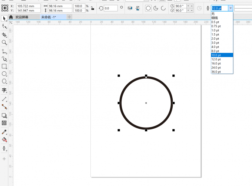Click the horizontal scale percent field

click(79, 6)
